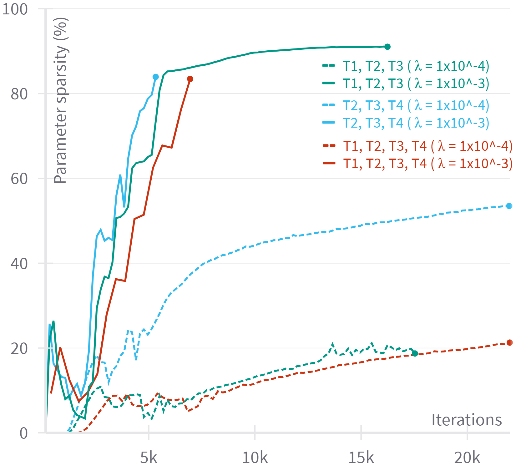Select the dashed green line's end marker

tap(415, 353)
